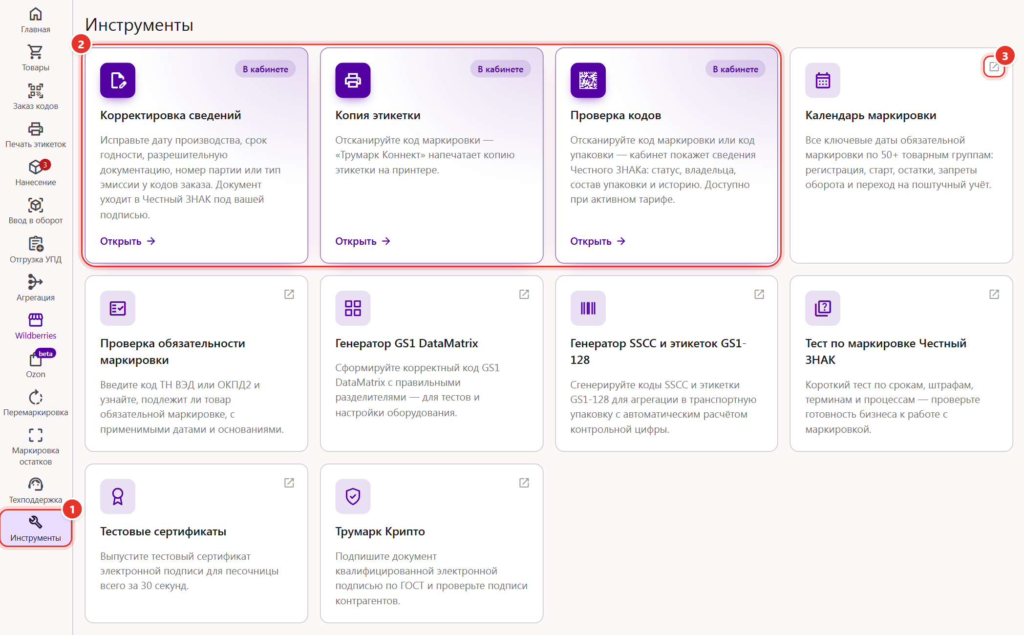
Task: Click external-link icon on Календарь маркировки card
Action: [994, 66]
